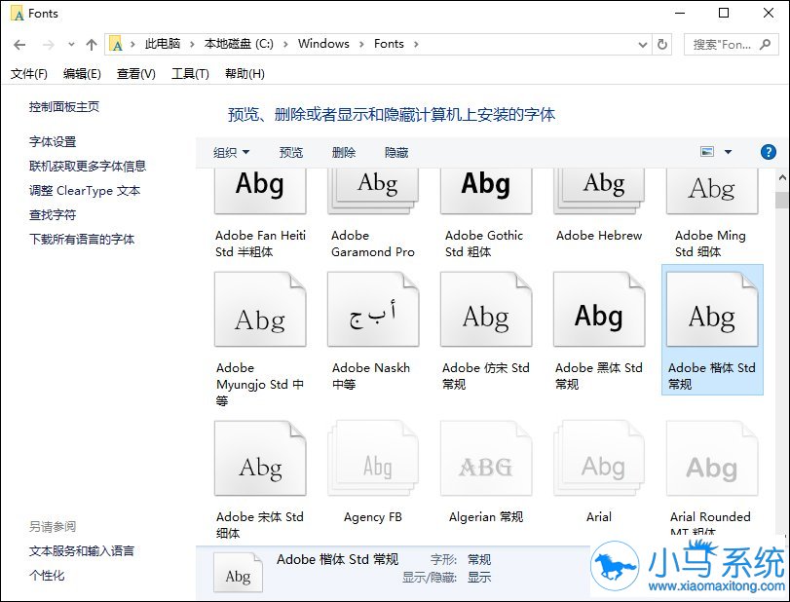The height and width of the screenshot is (602, 790).
Task: Click the search magnifier icon
Action: pyautogui.click(x=766, y=45)
